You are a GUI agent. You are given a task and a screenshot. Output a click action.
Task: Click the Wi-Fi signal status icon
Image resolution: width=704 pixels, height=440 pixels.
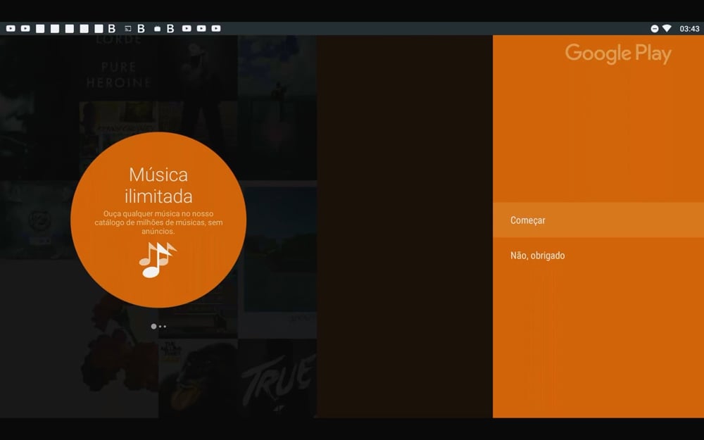667,28
